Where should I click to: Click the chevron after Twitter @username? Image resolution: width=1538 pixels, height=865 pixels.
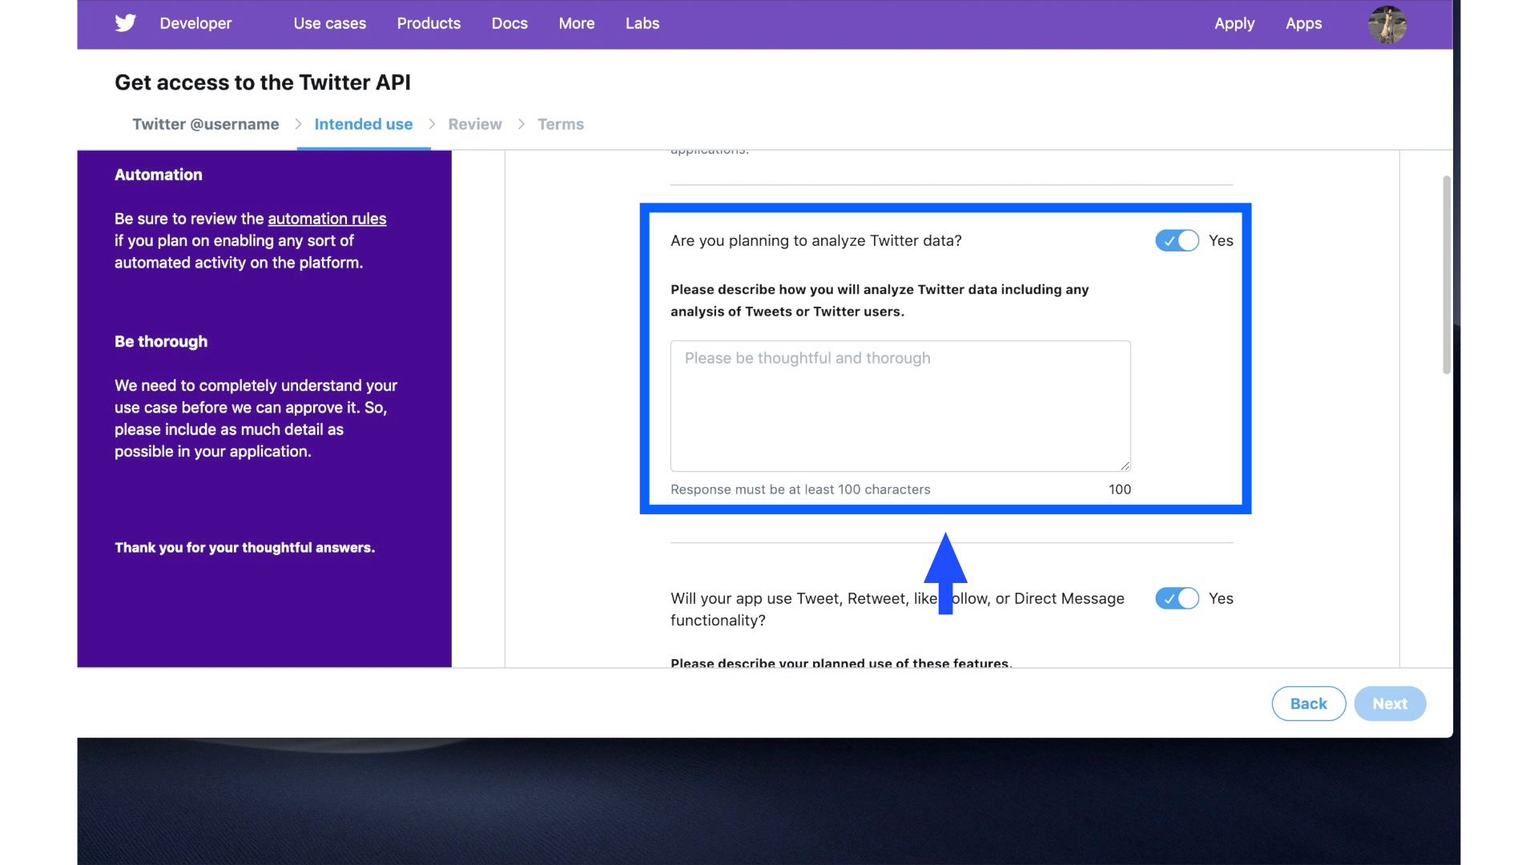(298, 124)
